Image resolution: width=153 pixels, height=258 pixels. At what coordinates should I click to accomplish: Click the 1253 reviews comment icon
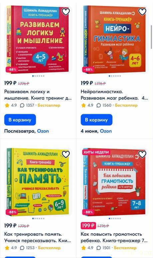[22, 248]
